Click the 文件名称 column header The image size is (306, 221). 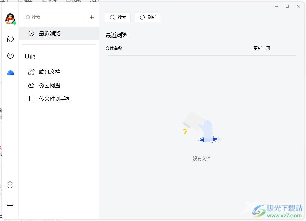pyautogui.click(x=114, y=48)
